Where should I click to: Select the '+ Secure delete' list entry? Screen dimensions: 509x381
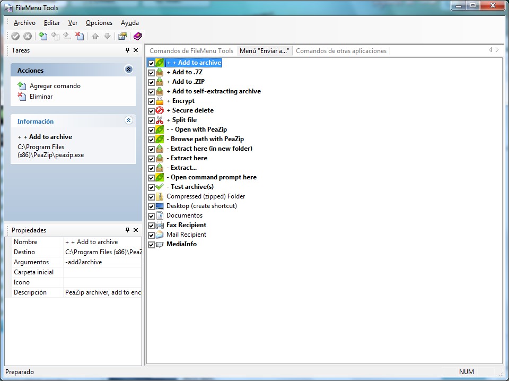[190, 110]
